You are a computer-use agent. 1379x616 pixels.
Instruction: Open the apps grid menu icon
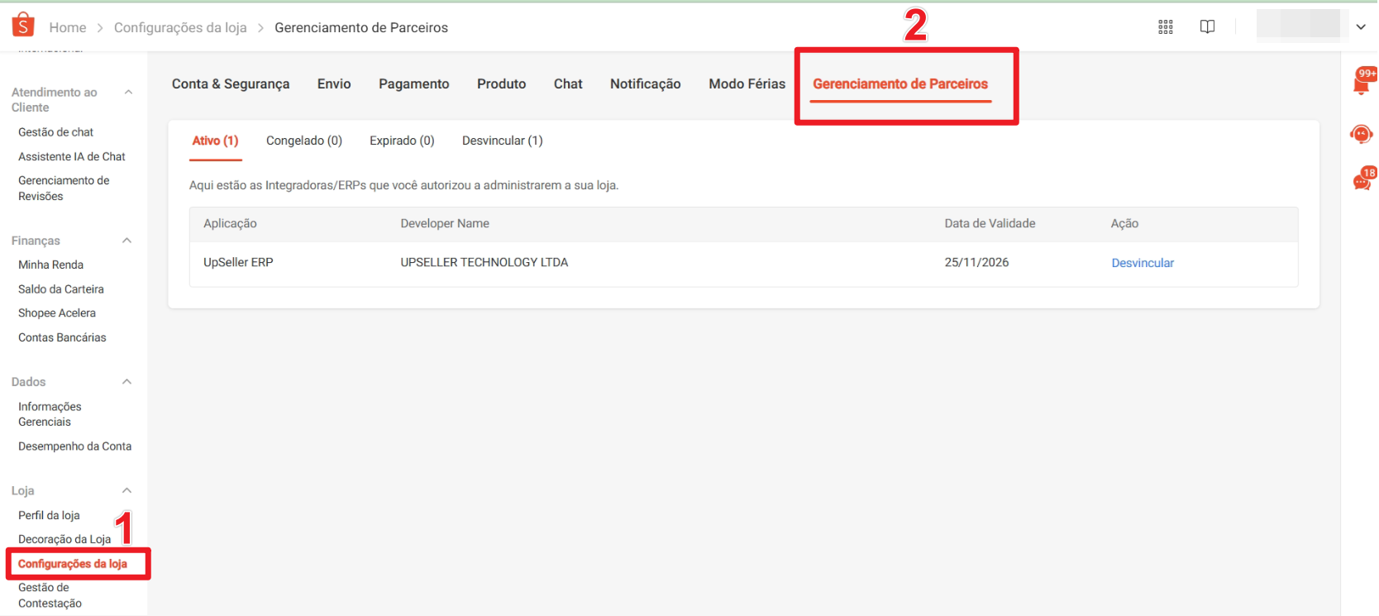[x=1166, y=27]
